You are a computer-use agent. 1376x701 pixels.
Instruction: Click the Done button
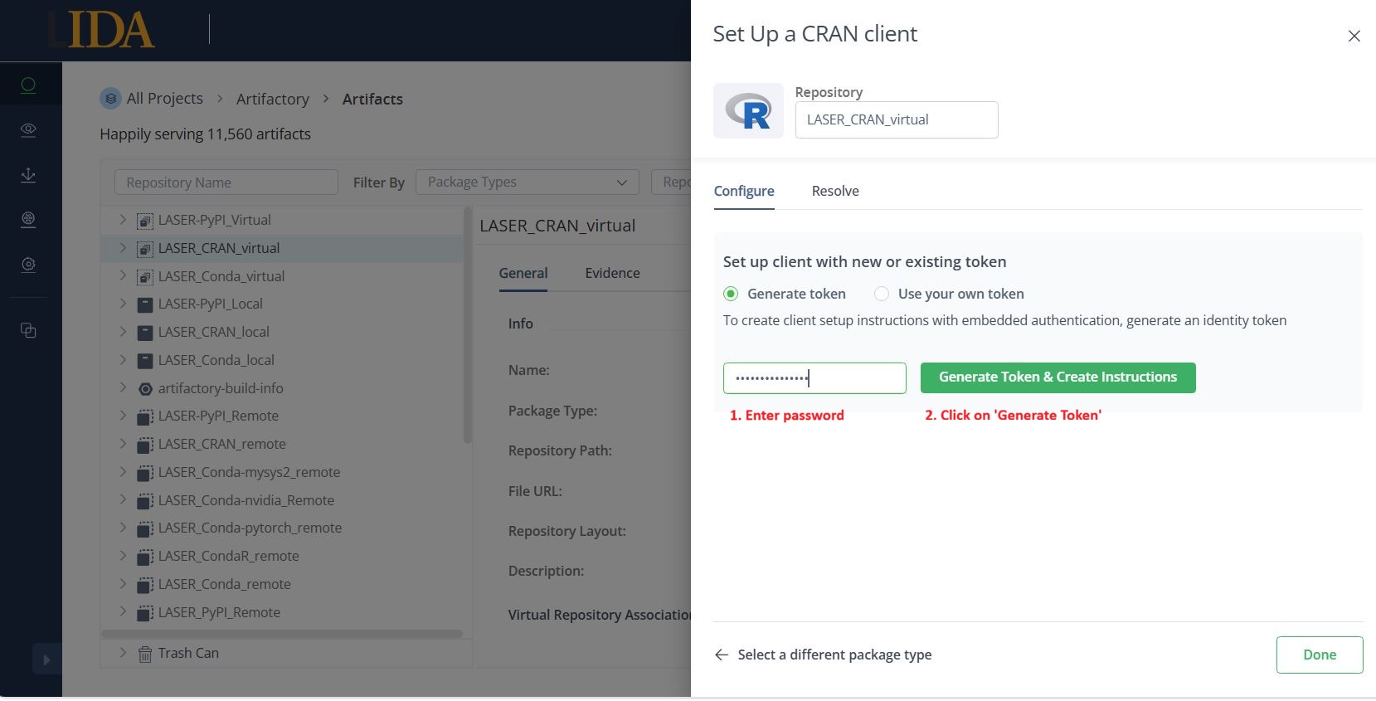click(x=1320, y=655)
